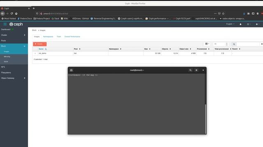Switch to the Trash tab

[59, 36]
